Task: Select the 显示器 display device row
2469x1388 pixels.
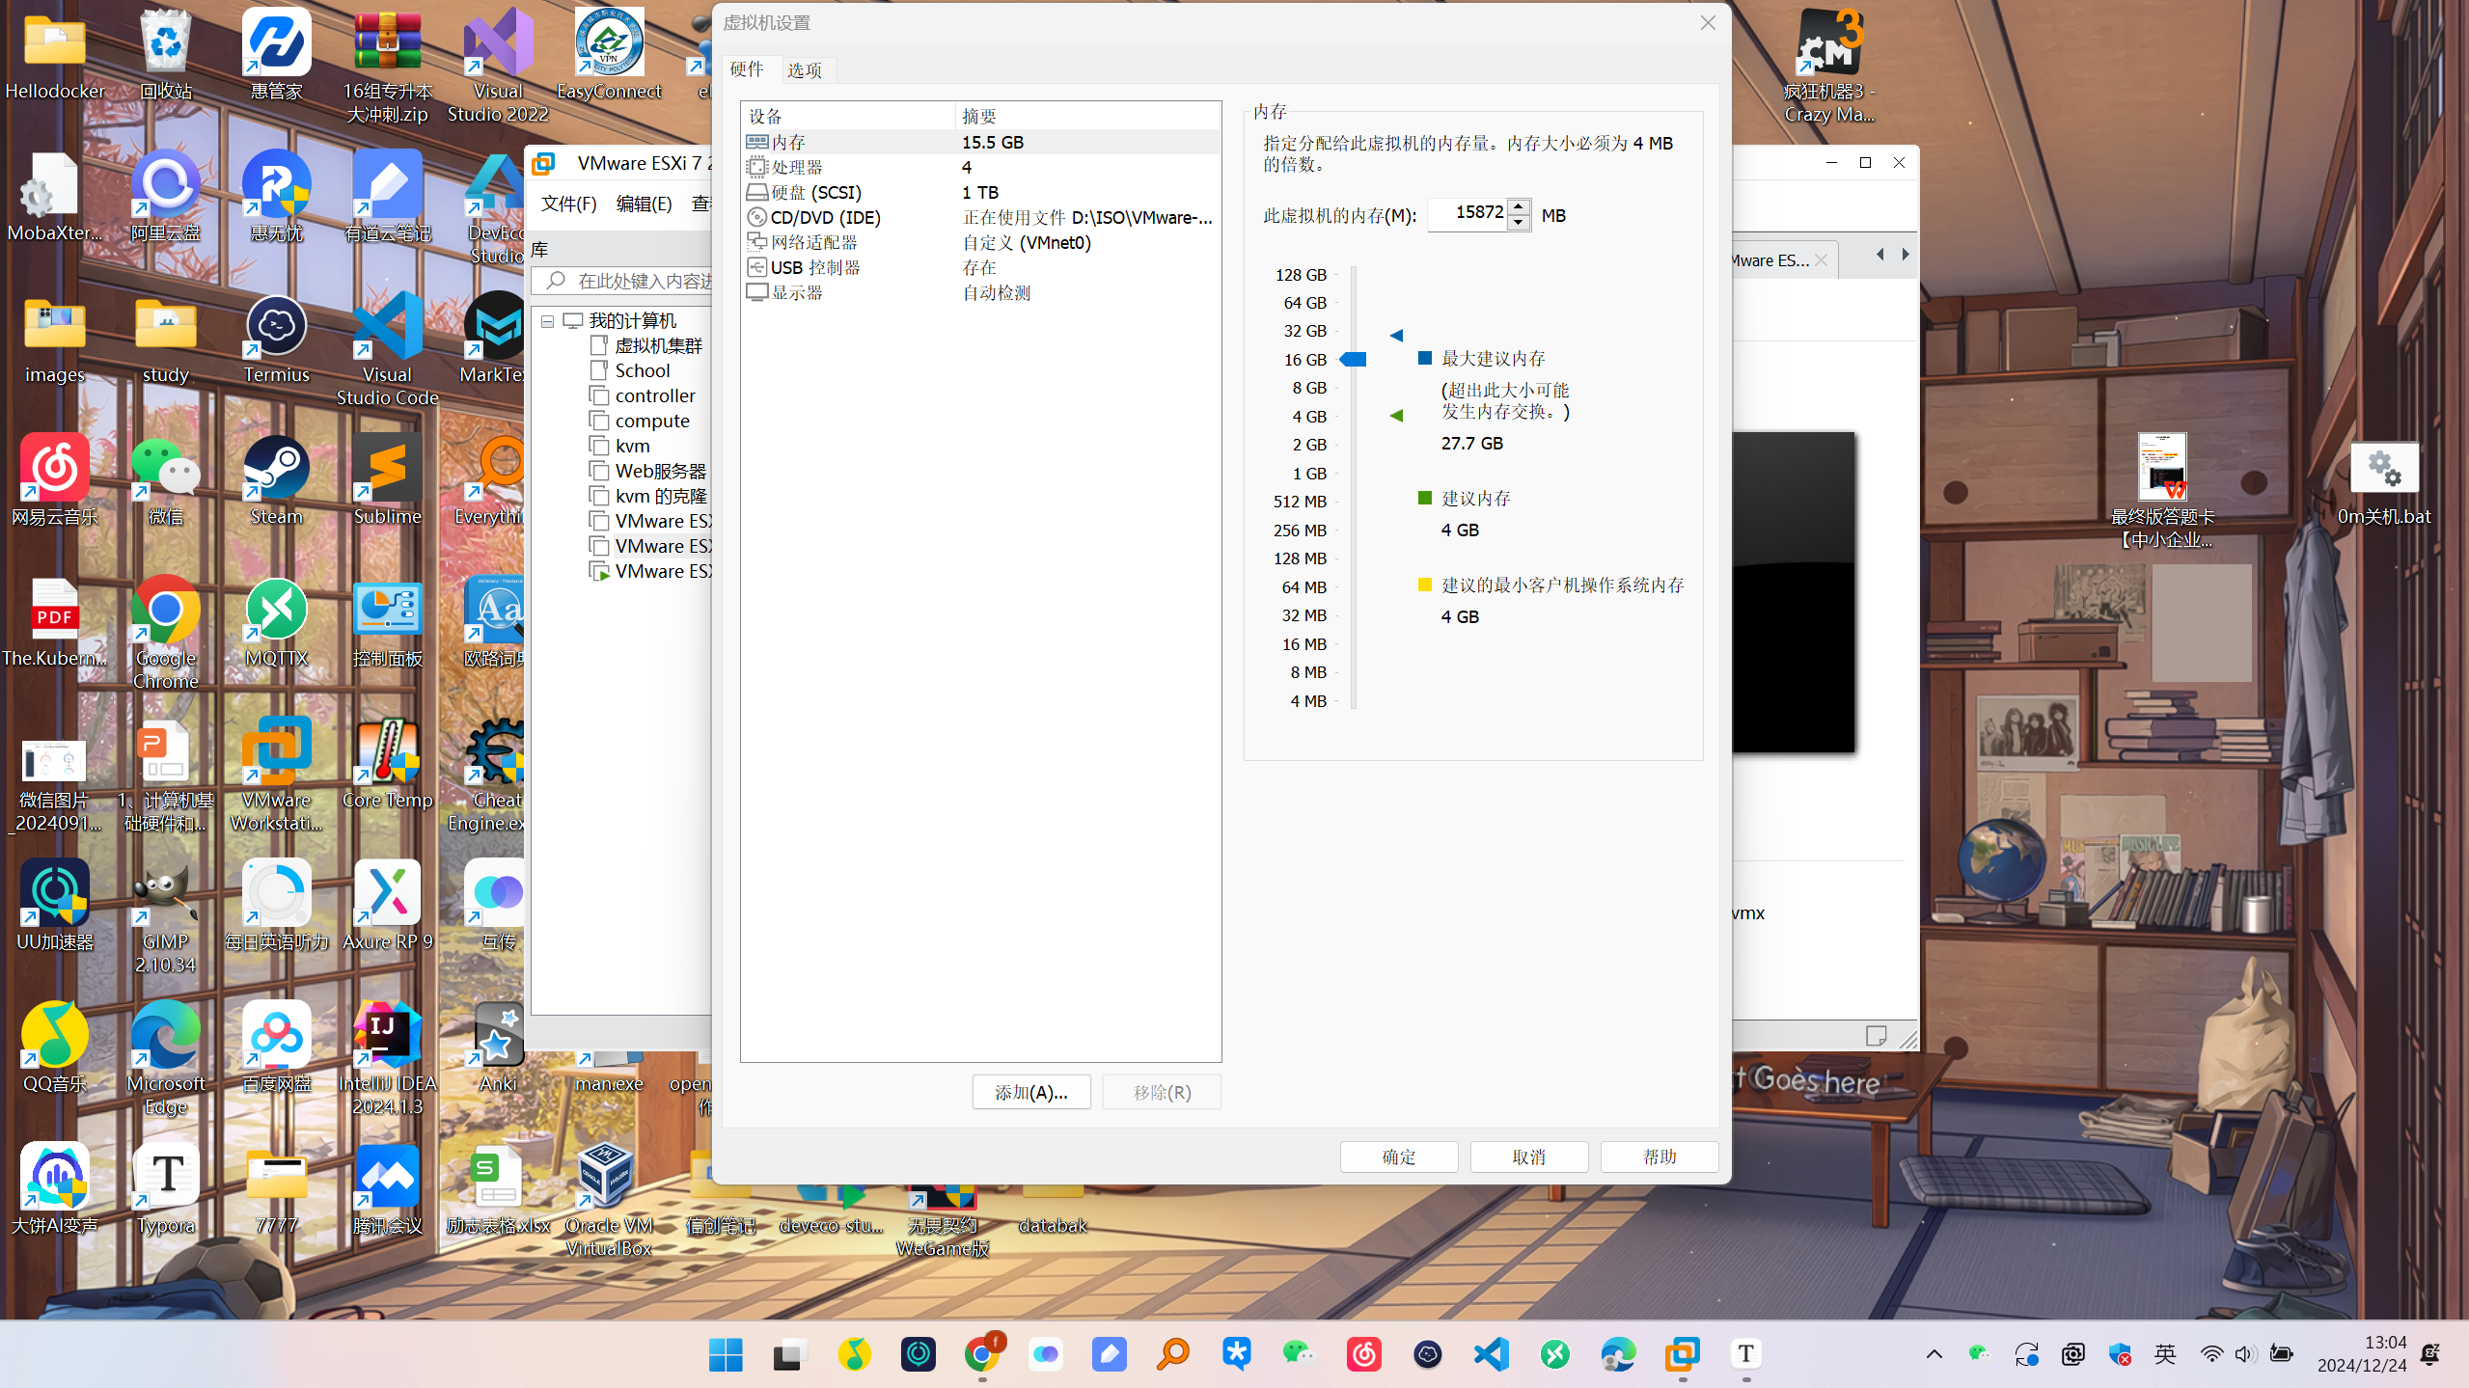Action: pos(980,292)
